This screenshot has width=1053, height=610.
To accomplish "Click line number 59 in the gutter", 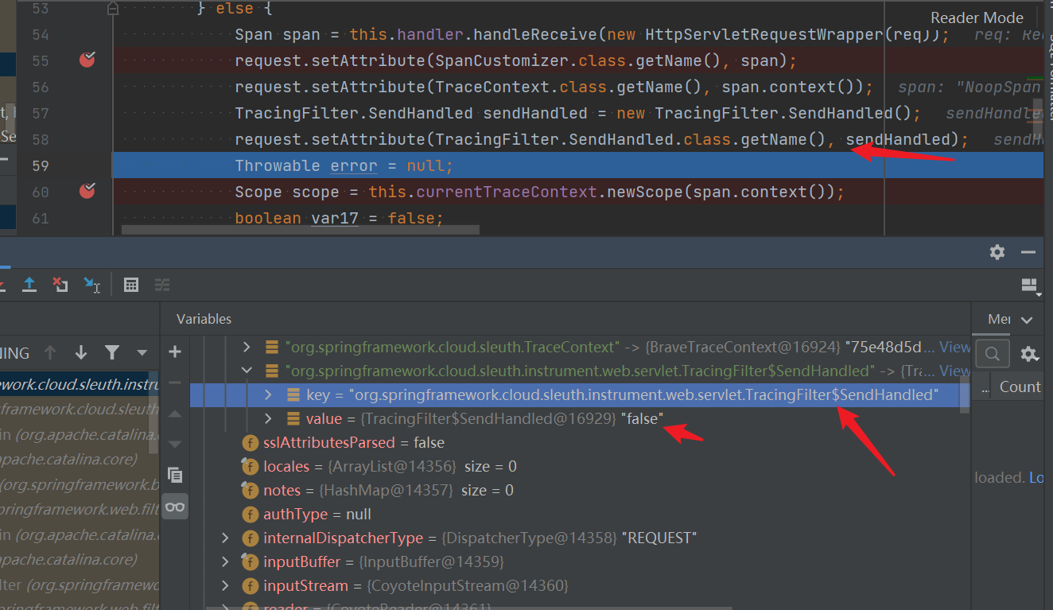I will click(39, 165).
